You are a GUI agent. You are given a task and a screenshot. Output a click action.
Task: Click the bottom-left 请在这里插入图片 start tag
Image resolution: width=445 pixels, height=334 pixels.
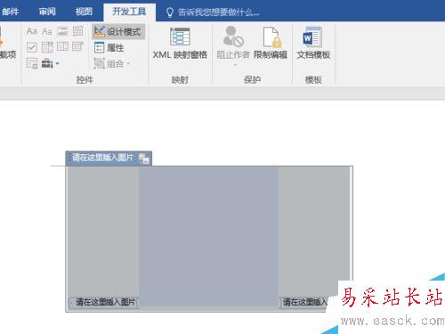click(104, 303)
